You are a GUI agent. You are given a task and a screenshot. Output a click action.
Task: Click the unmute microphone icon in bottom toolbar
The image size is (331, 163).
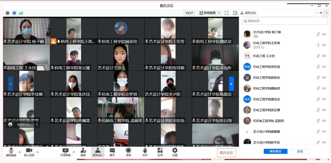point(11,150)
